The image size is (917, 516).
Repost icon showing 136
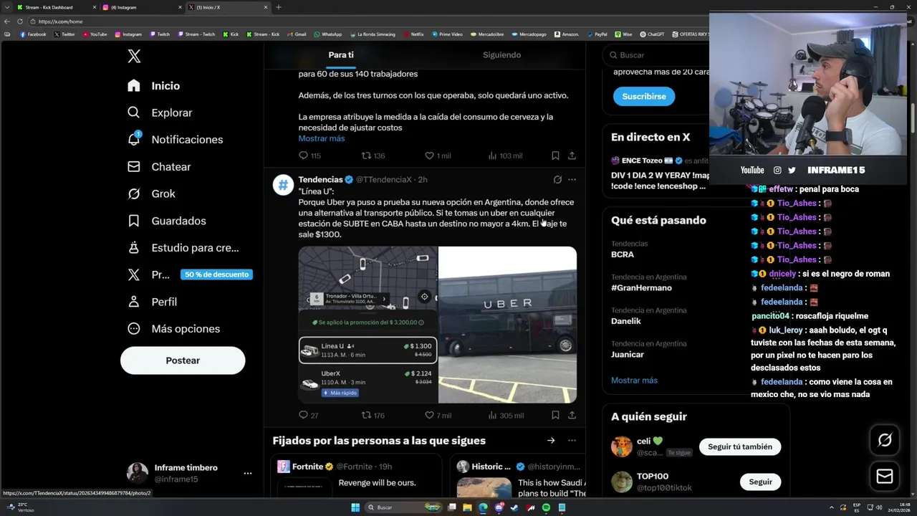point(366,156)
